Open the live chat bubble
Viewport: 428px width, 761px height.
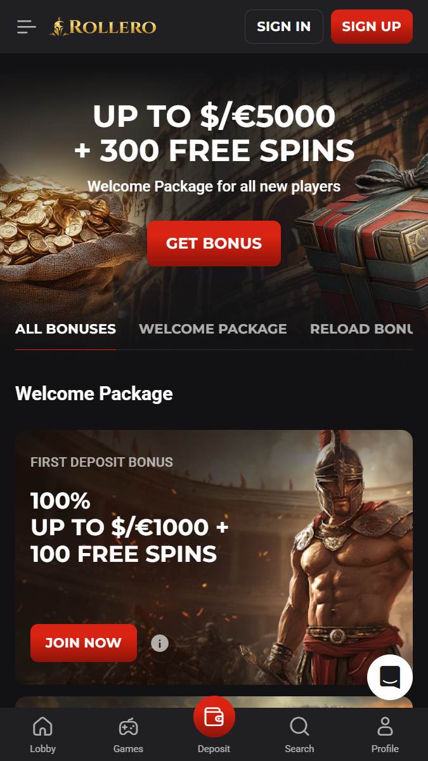(x=390, y=677)
